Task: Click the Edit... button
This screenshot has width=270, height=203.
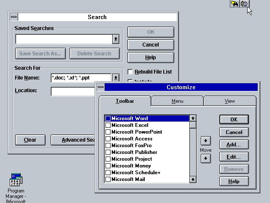Action: click(234, 157)
